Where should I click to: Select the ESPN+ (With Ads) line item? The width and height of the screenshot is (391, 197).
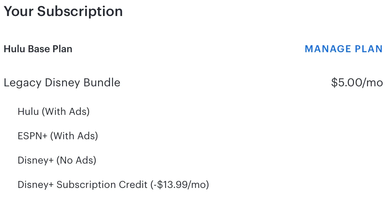58,136
